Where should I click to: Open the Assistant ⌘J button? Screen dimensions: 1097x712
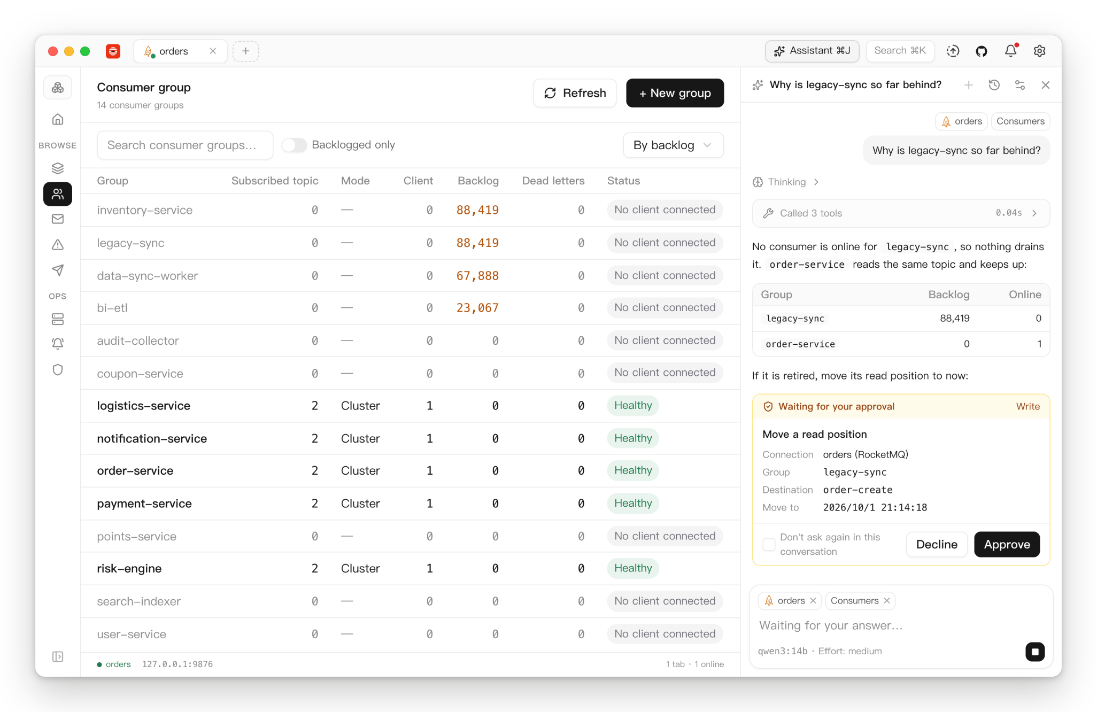click(812, 51)
